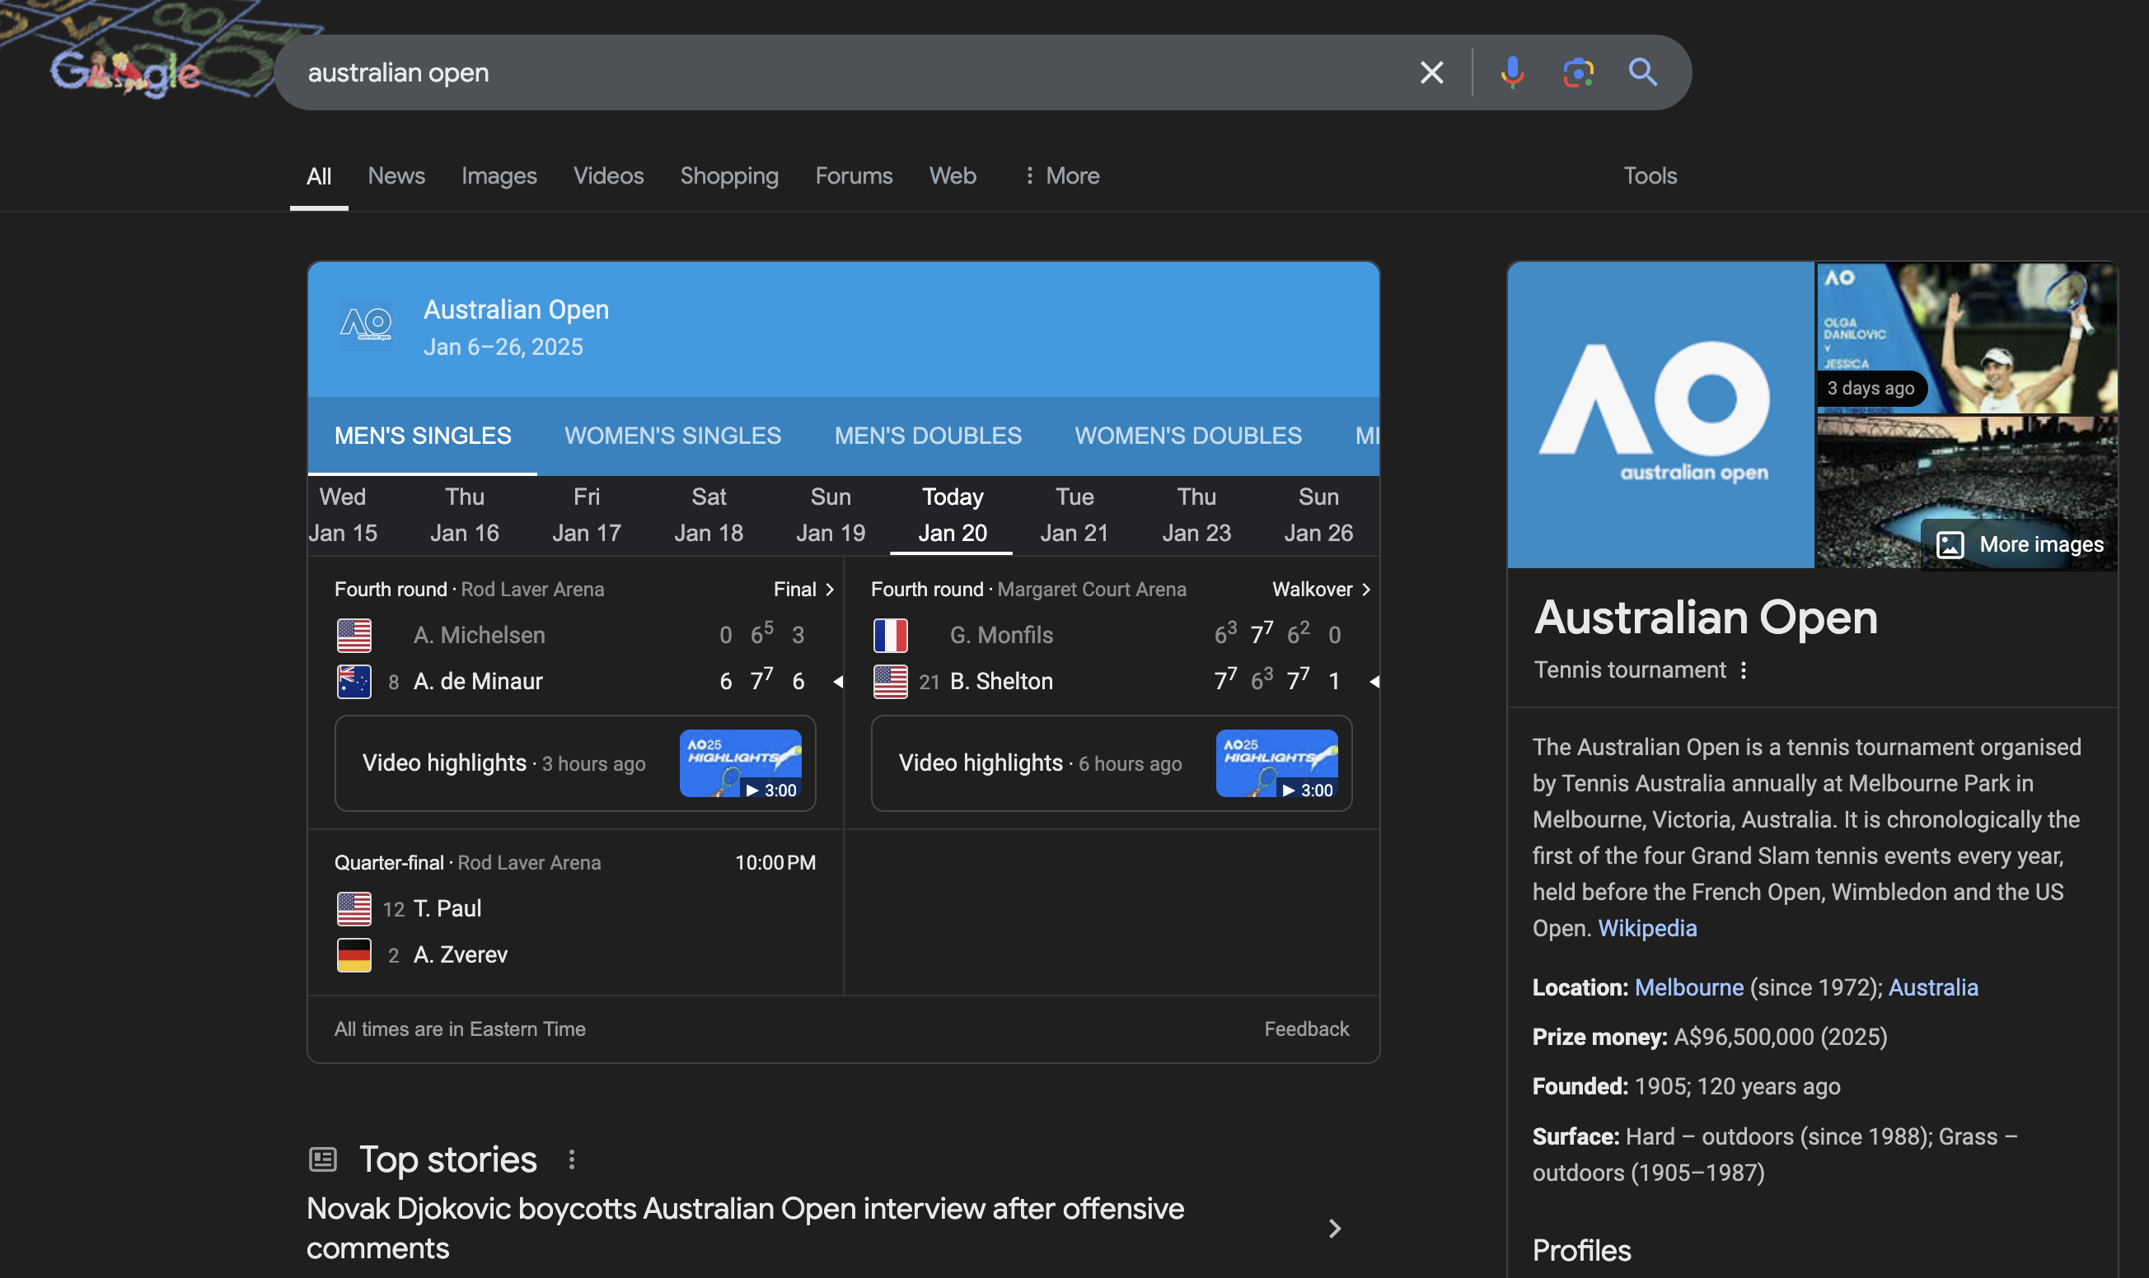Clear the search box with X icon

point(1431,72)
